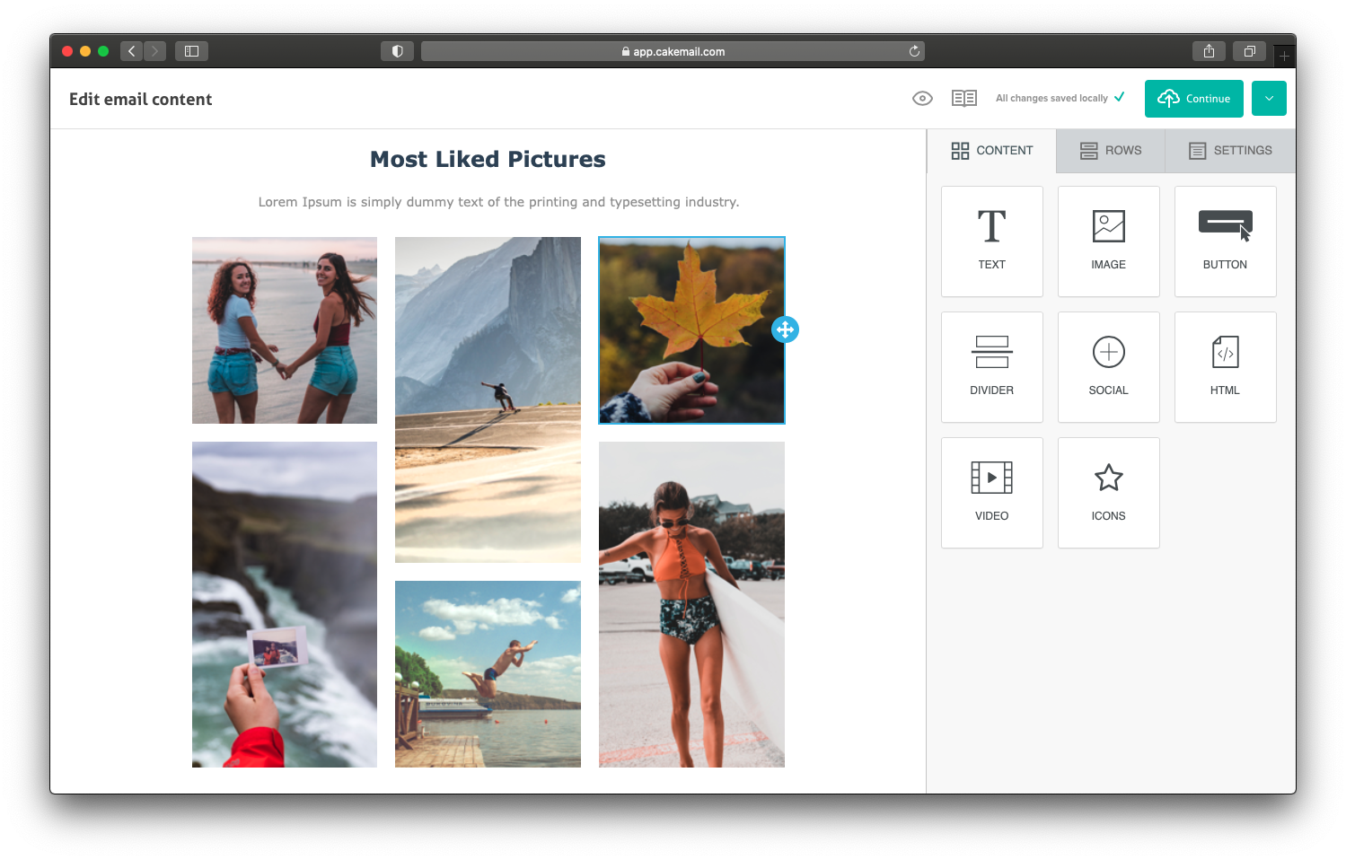Toggle the Safari sidebar panel
The image size is (1346, 860).
191,51
